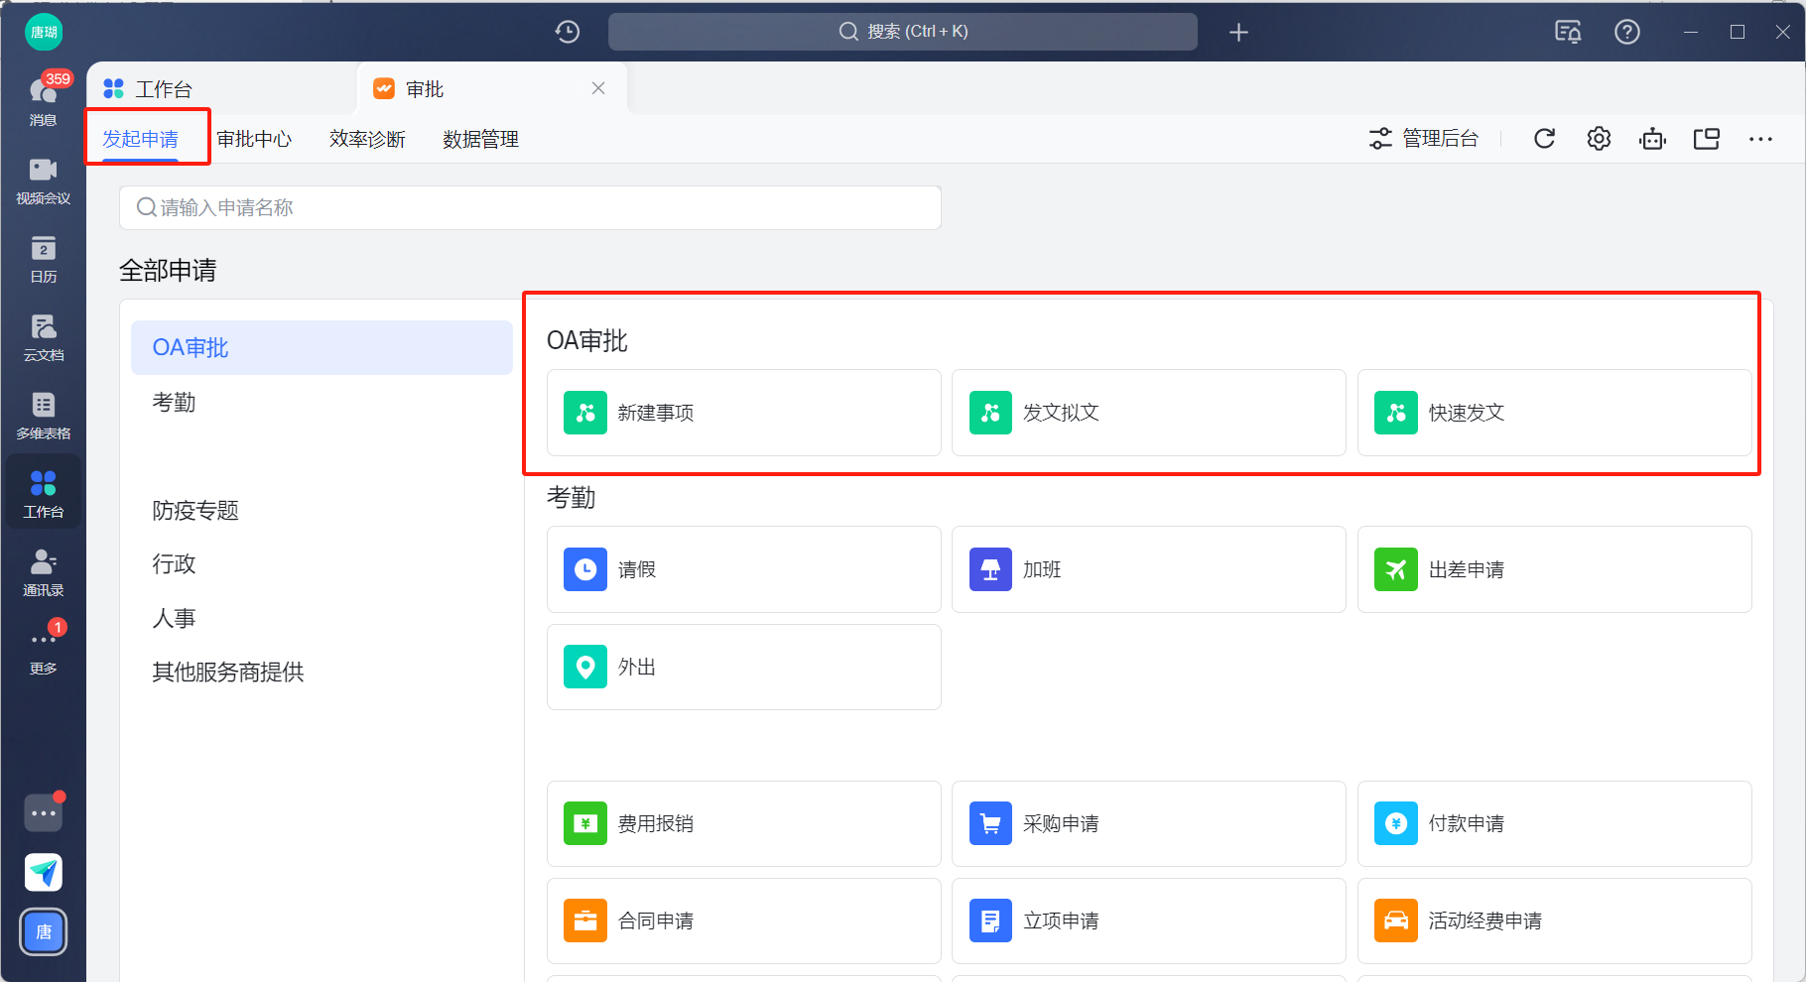This screenshot has width=1806, height=982.
Task: Open 立项申请 project request
Action: (x=1149, y=921)
